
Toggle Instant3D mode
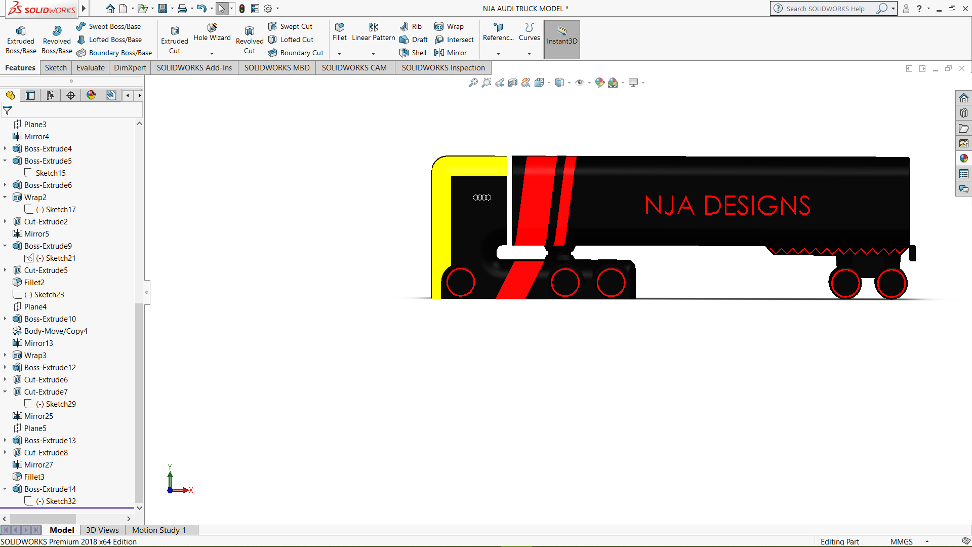[562, 40]
